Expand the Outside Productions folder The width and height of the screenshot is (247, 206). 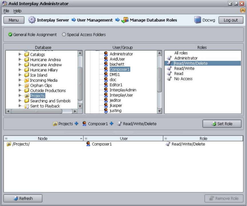click(x=20, y=90)
